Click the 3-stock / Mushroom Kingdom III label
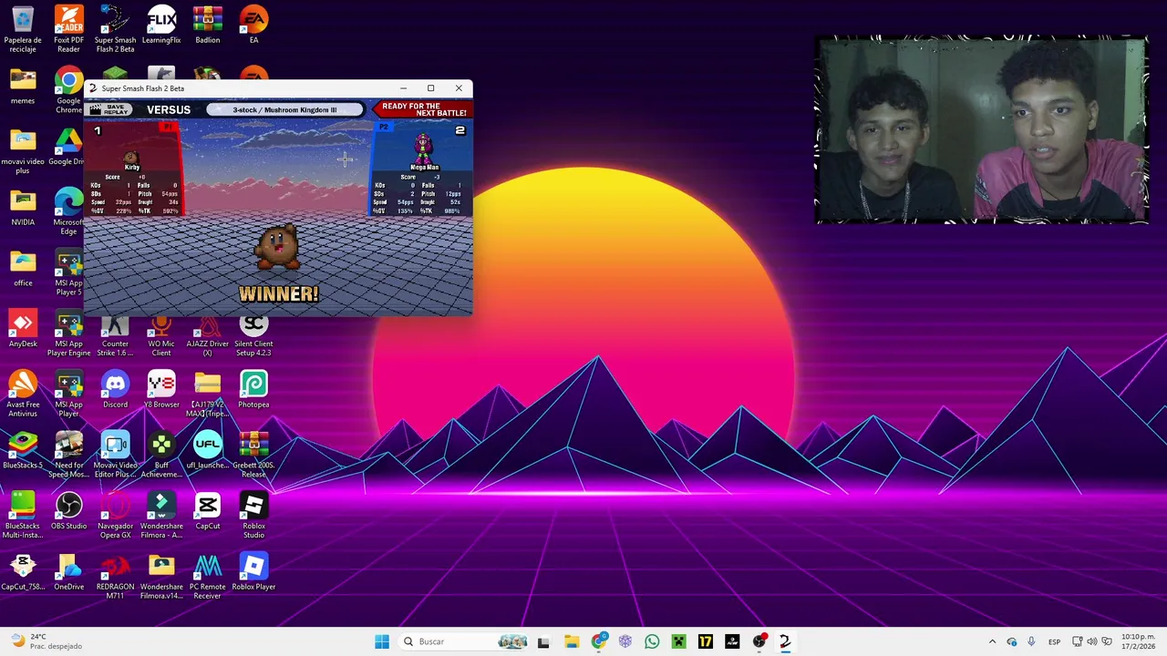 tap(284, 110)
